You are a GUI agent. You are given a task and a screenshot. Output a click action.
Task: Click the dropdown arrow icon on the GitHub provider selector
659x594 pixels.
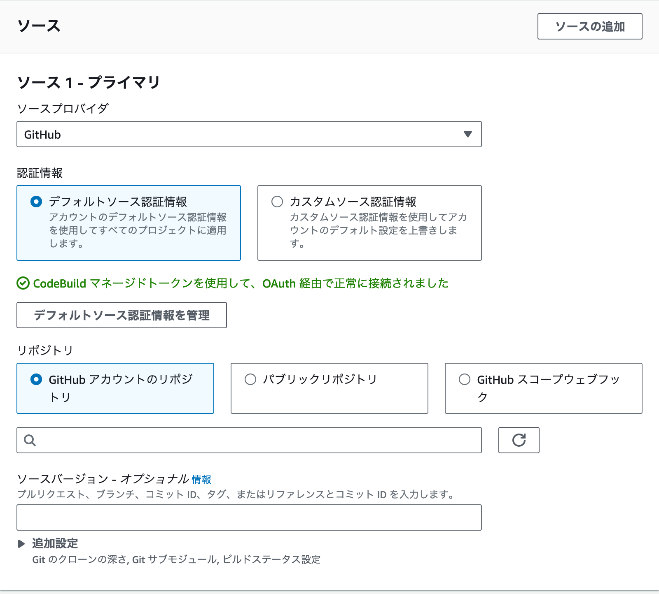[x=467, y=134]
